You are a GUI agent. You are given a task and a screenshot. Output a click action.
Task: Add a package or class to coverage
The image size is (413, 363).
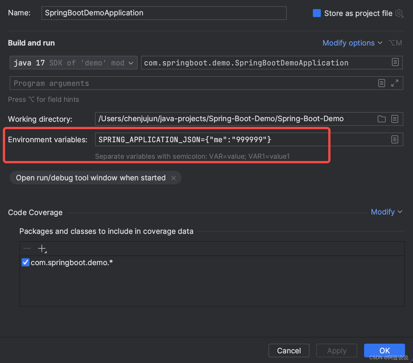click(x=42, y=249)
